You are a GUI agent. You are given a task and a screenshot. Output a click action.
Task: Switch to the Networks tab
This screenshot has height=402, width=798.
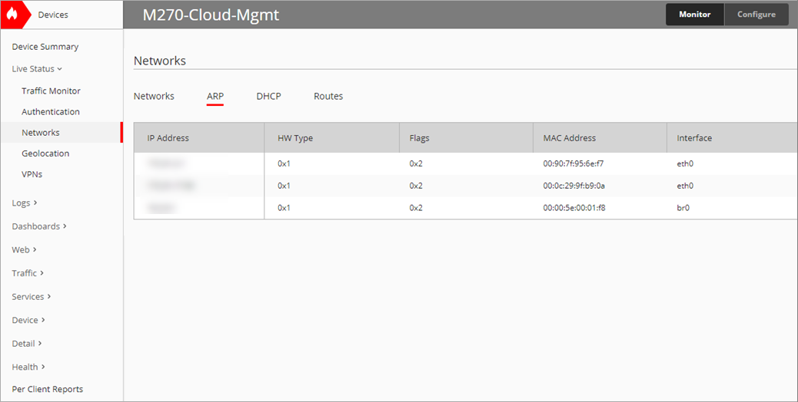point(154,96)
